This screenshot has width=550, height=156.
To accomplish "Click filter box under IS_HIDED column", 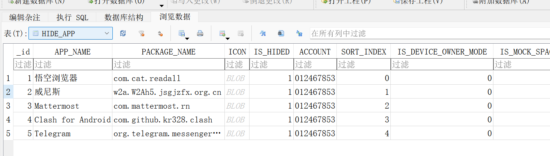I will [272, 65].
